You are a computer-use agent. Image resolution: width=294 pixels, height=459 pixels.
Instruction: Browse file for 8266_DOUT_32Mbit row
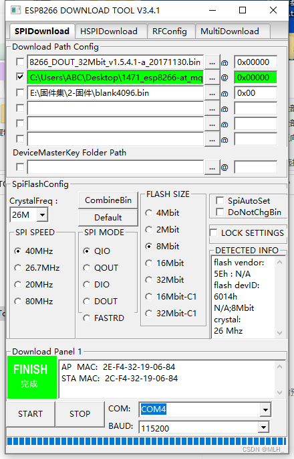[212, 62]
